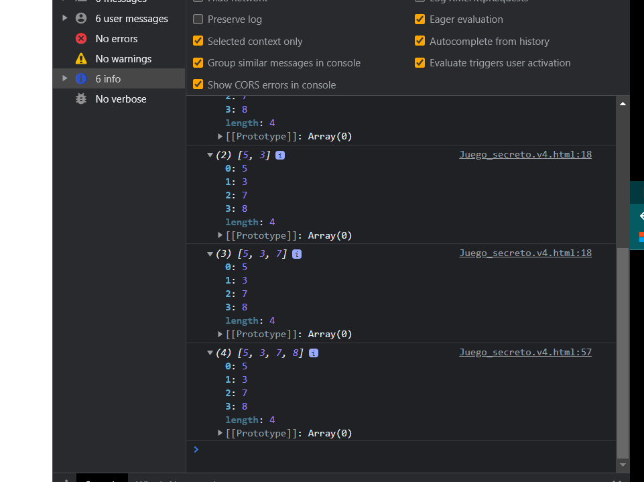
Task: Click "2: 7" under the (4) [5, 3, 7, 8] array
Action: 236,393
